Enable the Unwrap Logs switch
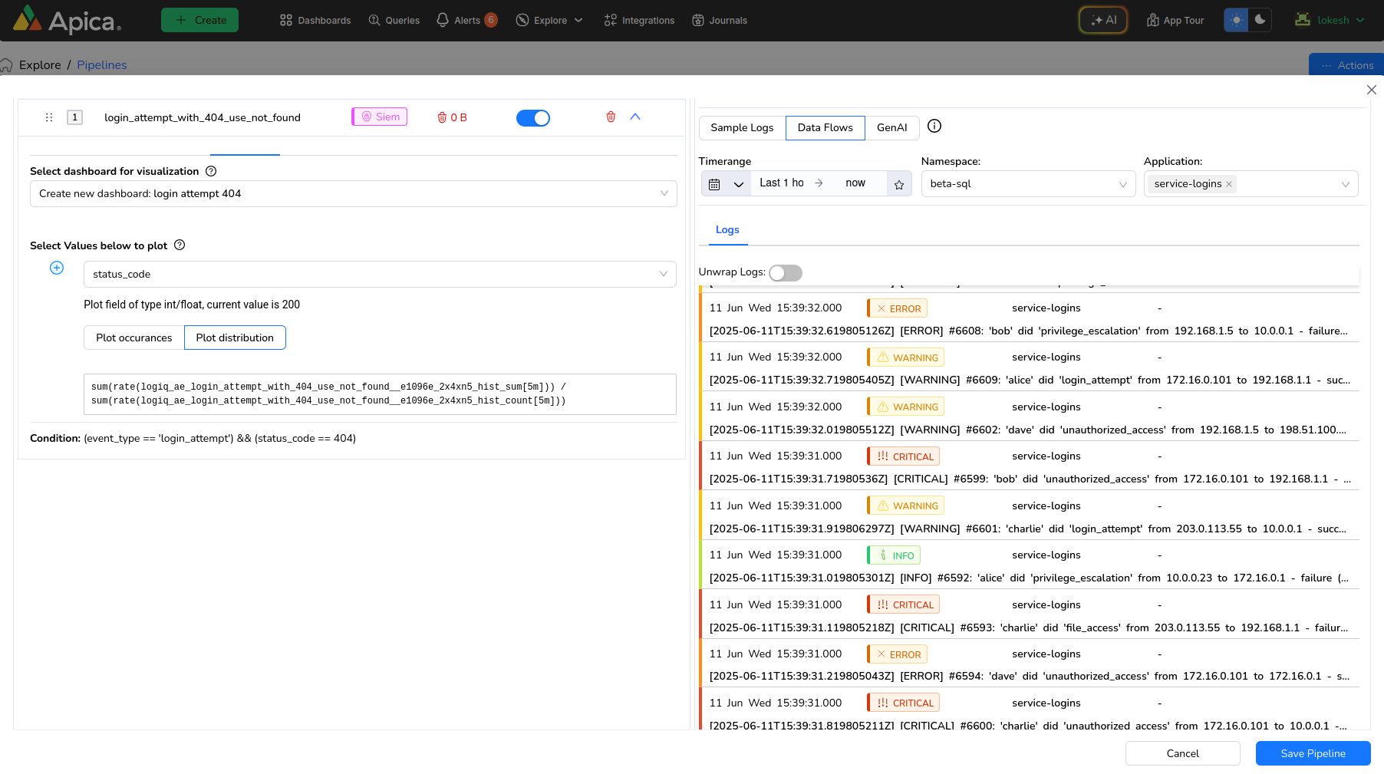This screenshot has height=774, width=1384. pos(785,273)
